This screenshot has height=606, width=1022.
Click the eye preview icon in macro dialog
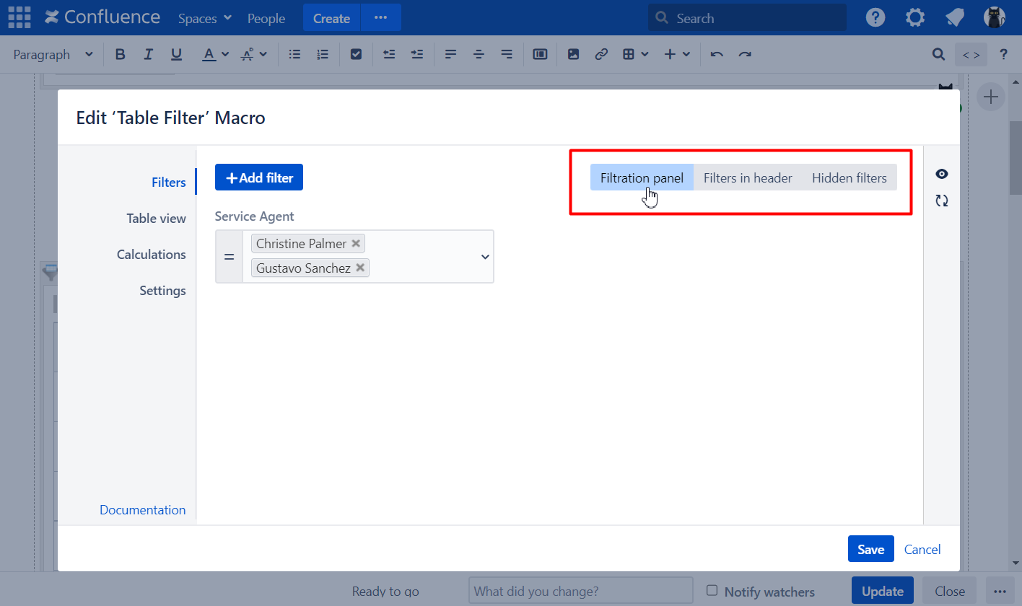click(941, 174)
